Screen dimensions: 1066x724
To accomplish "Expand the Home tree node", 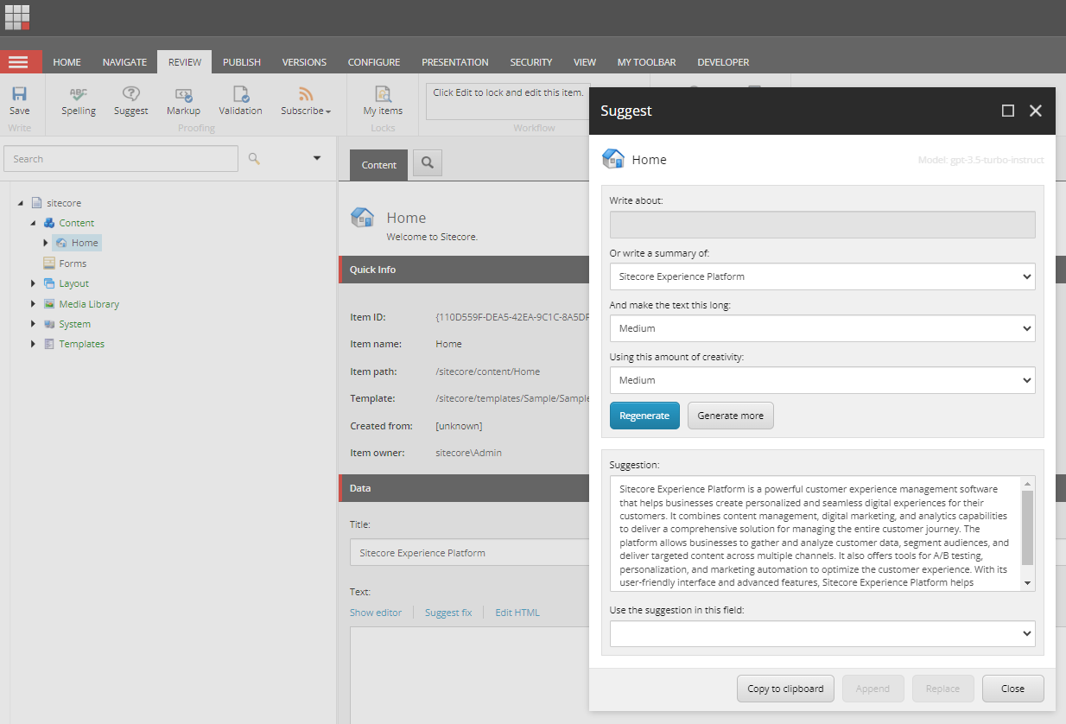I will click(46, 243).
